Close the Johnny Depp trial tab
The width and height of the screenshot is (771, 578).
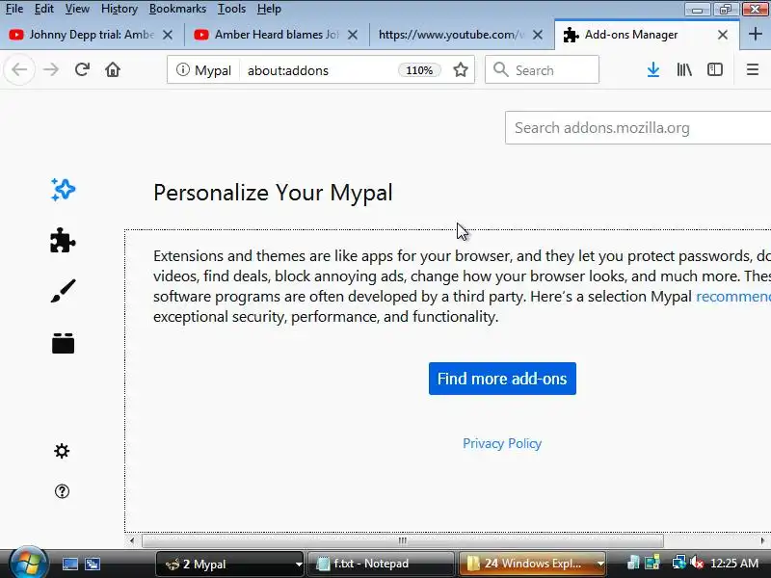[168, 35]
